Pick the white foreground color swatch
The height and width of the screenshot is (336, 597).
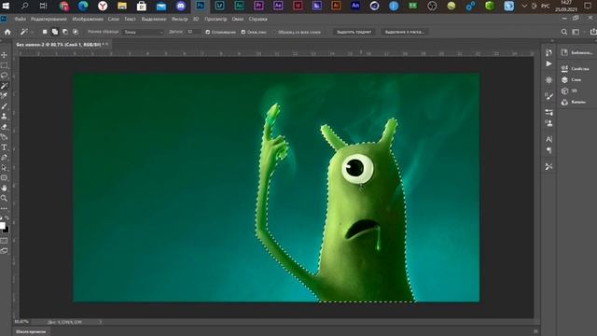(2, 226)
